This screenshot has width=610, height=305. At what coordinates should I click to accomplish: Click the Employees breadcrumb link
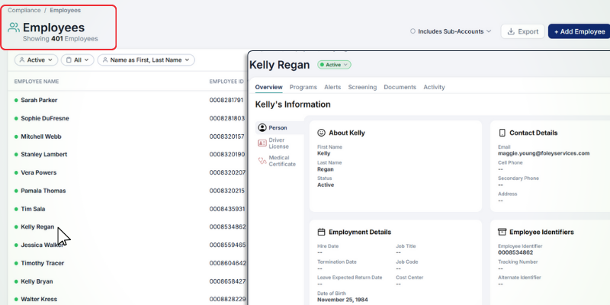(x=66, y=10)
